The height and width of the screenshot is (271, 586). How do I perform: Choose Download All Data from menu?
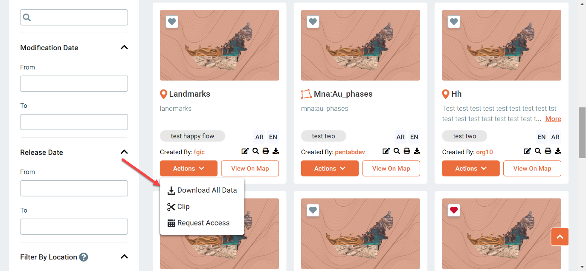202,190
